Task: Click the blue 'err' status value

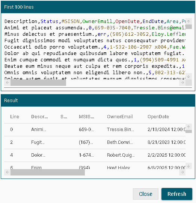Action: point(102,34)
